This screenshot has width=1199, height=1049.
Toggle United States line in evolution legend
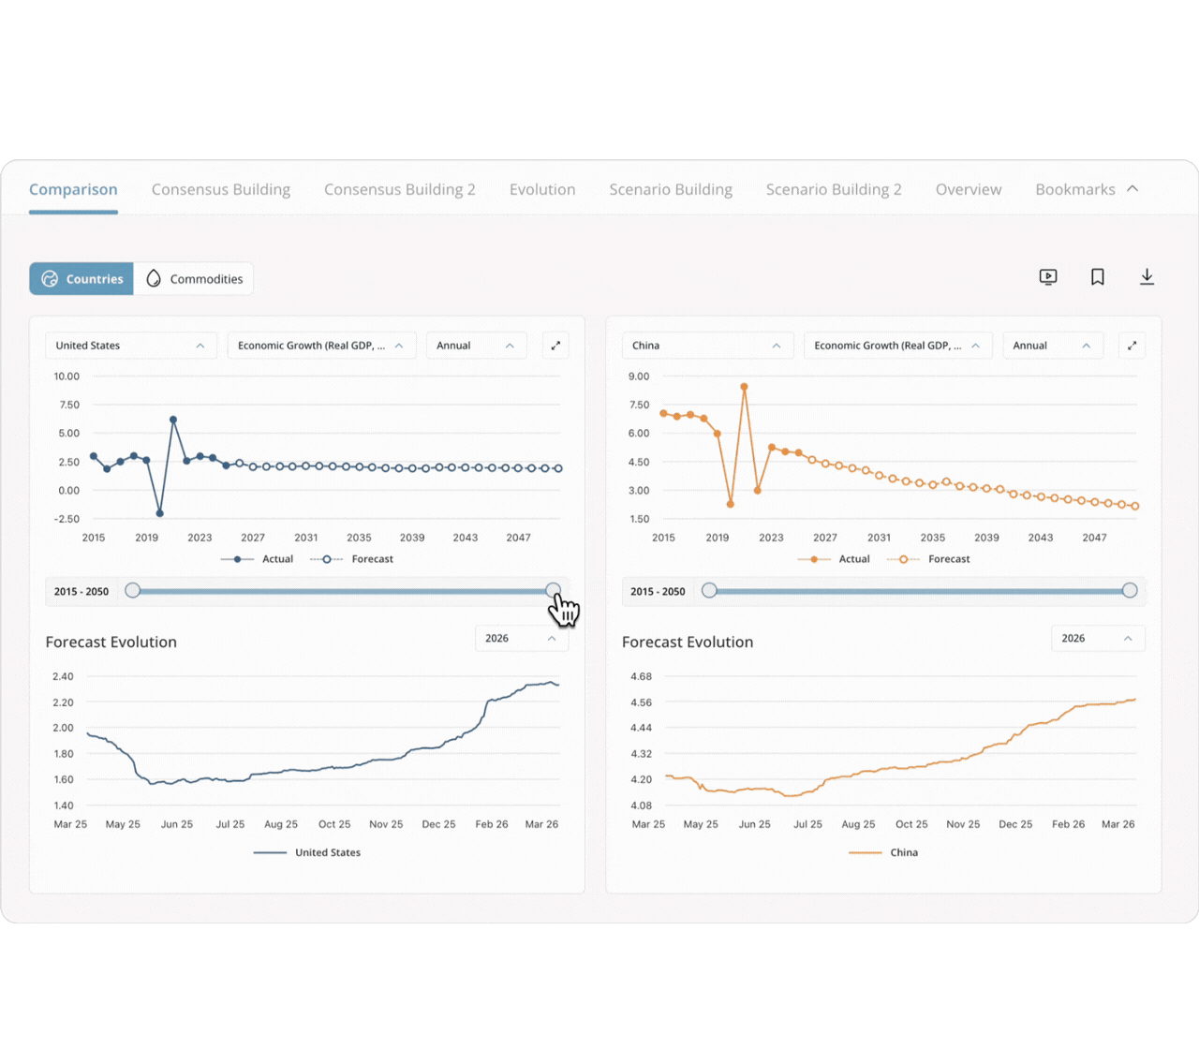click(x=307, y=852)
